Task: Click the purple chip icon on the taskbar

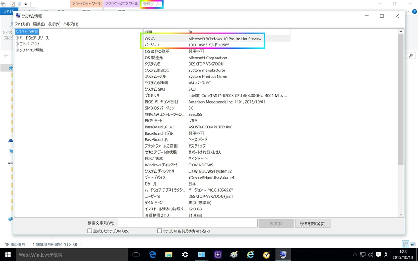Action: tap(218, 254)
